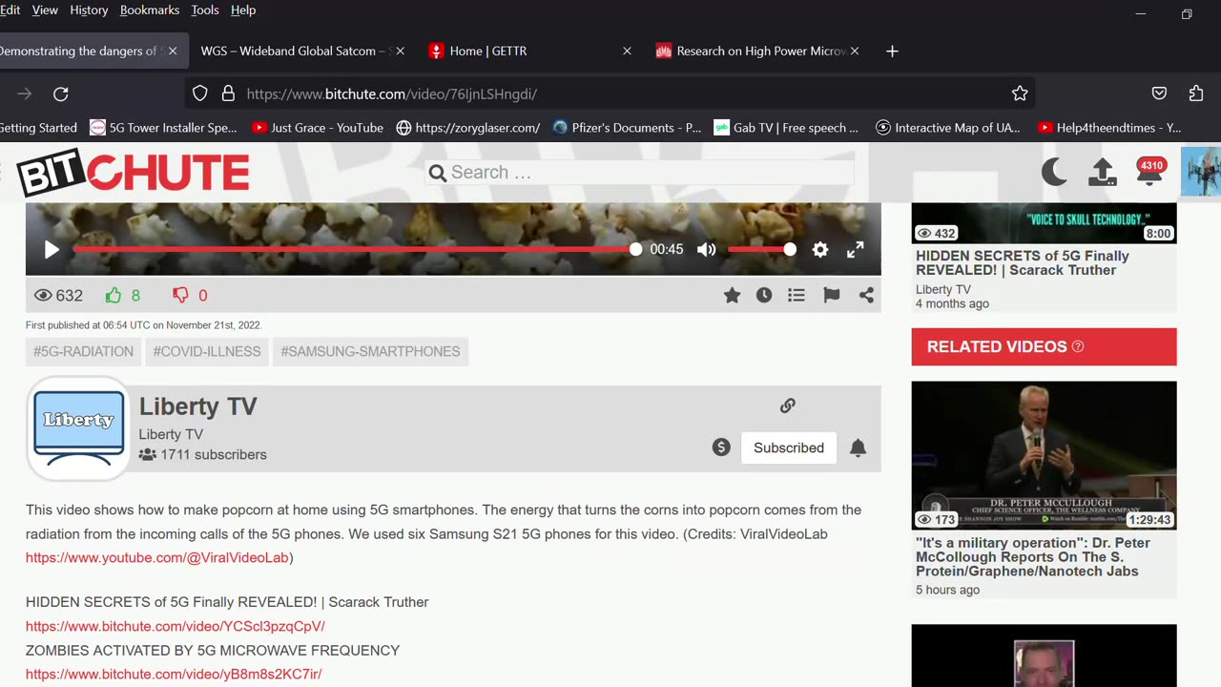Flag this video with flag icon
Viewport: 1221px width, 687px height.
[x=832, y=296]
